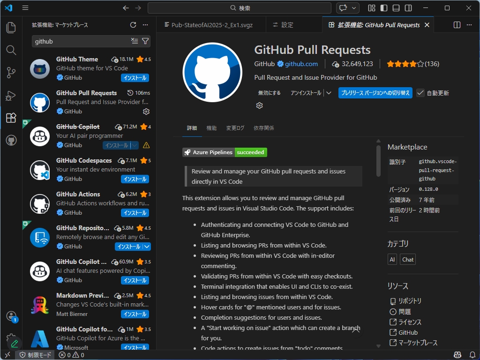Viewport: 480px width, 360px height.
Task: Open the notifications bell in the status bar
Action: 472,355
